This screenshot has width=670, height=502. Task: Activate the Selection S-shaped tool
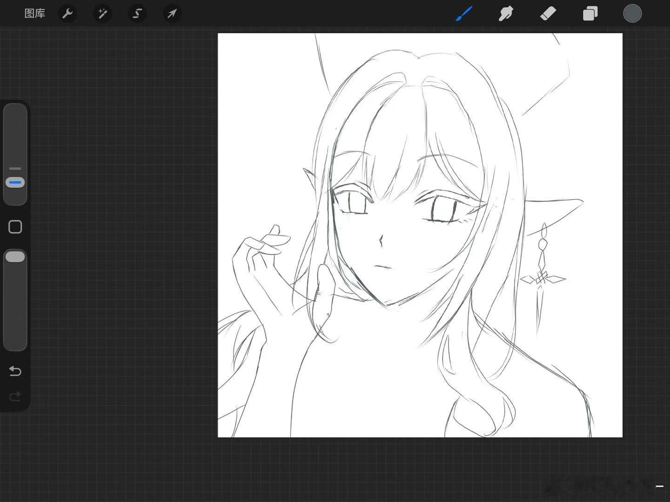[x=137, y=13]
